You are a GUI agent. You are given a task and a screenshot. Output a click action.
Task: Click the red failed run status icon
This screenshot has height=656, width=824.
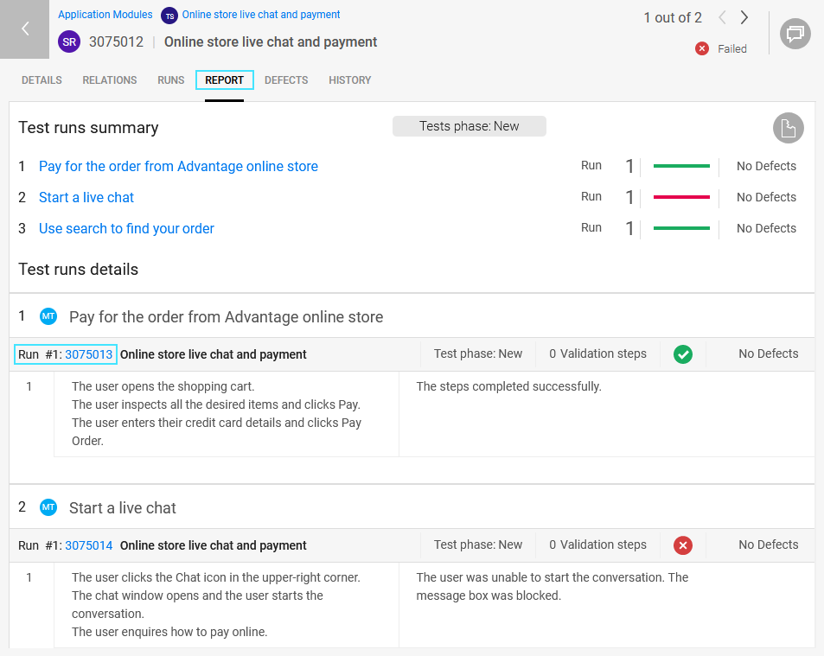[683, 545]
